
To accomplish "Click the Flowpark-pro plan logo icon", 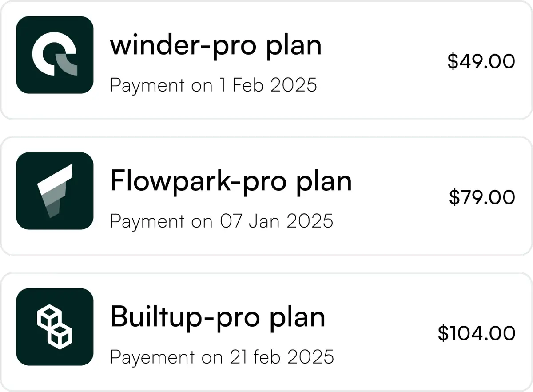I will 55,191.
